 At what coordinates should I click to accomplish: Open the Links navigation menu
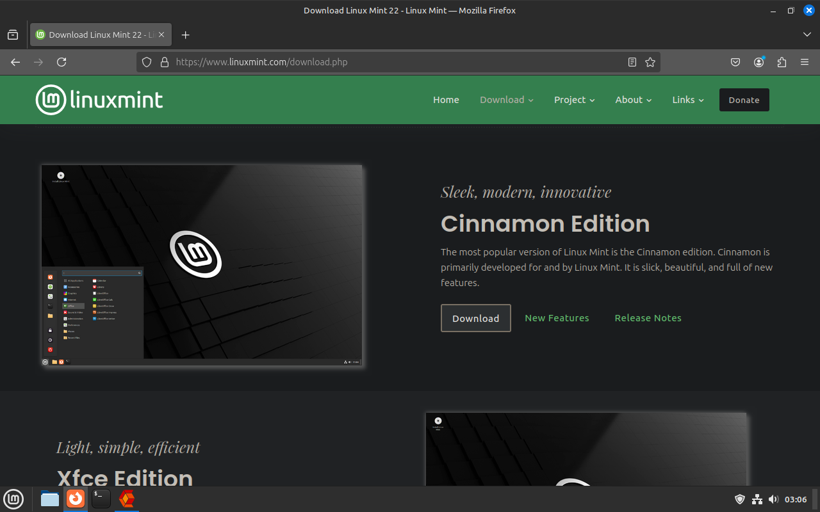[687, 100]
